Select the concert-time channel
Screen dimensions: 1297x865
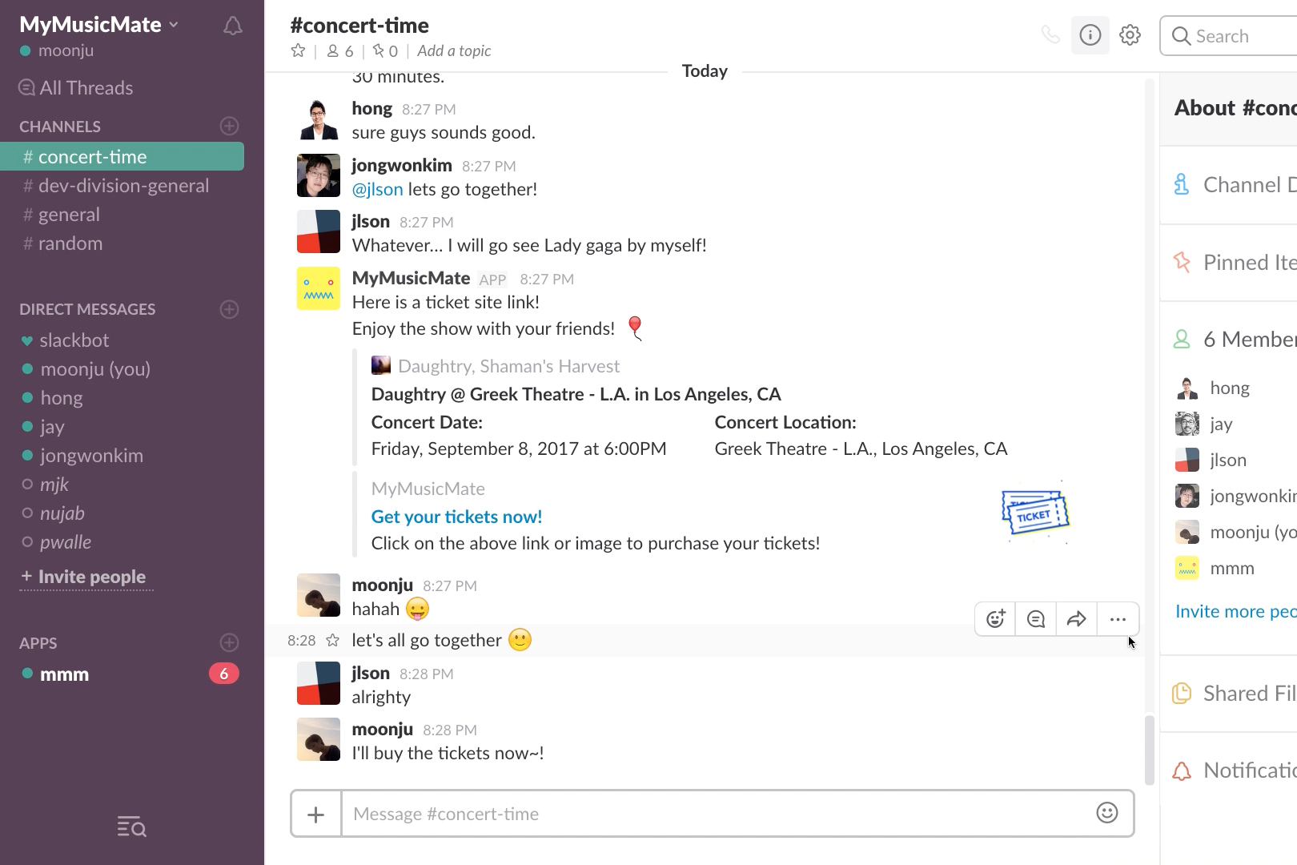pos(122,157)
